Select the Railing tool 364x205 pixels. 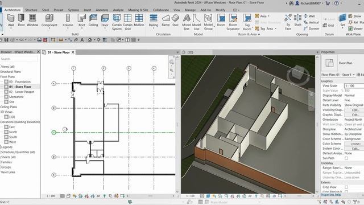coord(154,20)
